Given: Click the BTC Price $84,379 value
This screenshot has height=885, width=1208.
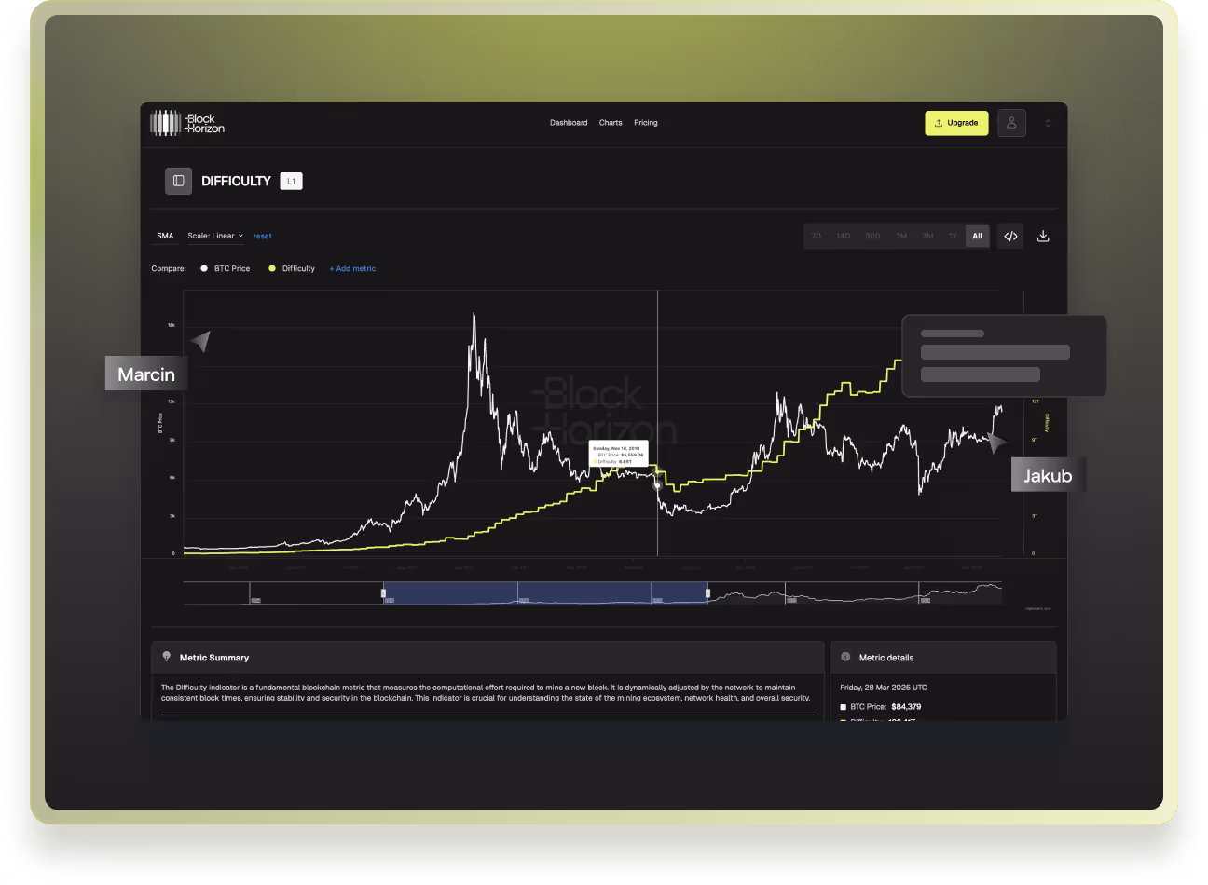Looking at the screenshot, I should 906,707.
